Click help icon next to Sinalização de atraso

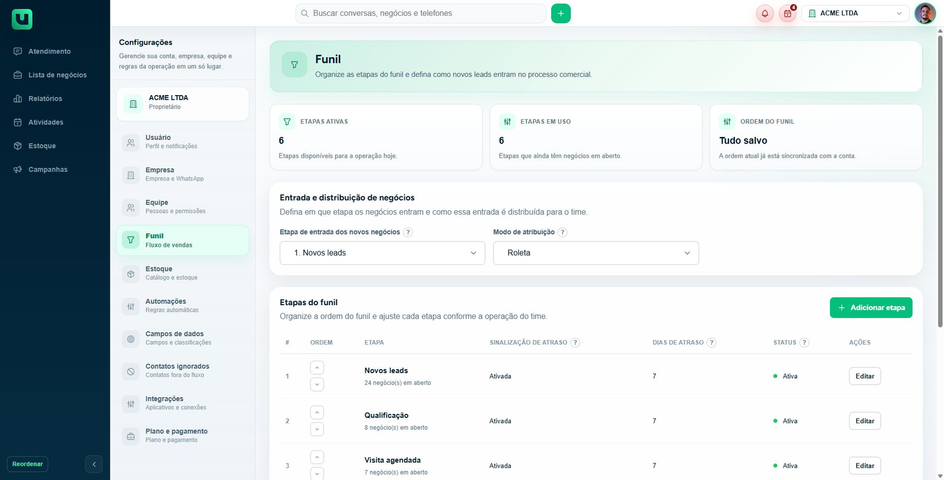pos(575,342)
